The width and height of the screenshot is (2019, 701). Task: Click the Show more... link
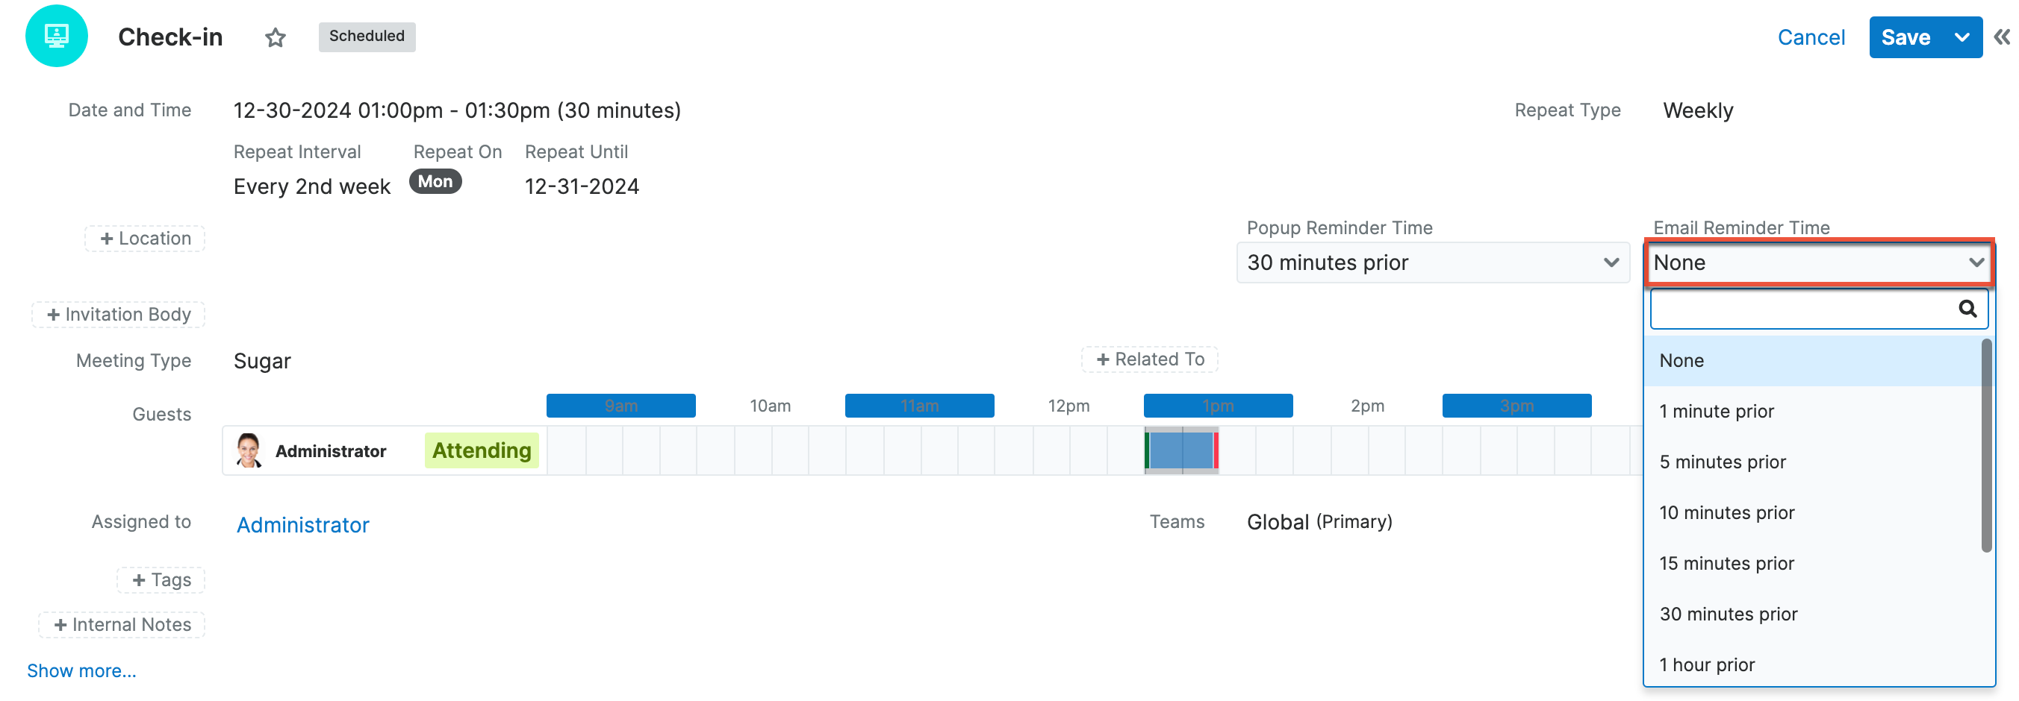[x=81, y=670]
